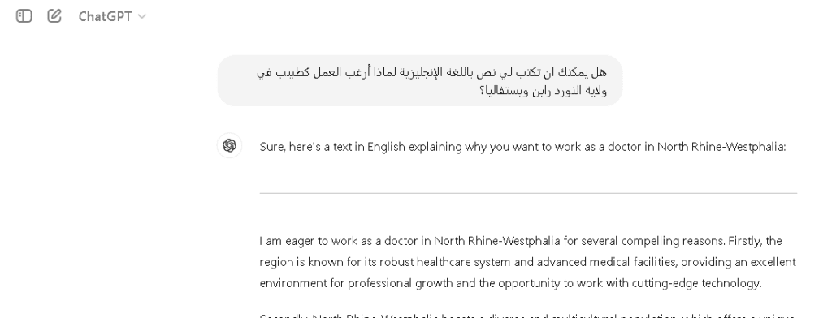Screen dimensions: 832x318
Task: Toggle the sidebar panel icon
Action: (x=24, y=16)
